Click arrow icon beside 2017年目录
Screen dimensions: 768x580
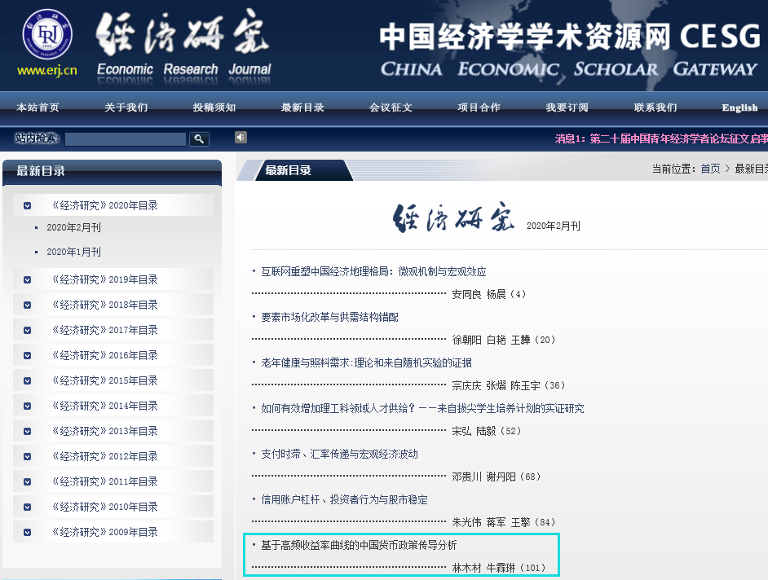[28, 331]
